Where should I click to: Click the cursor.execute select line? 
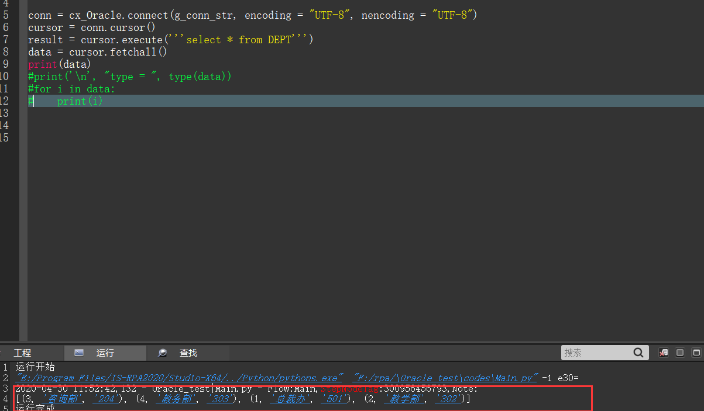[171, 40]
